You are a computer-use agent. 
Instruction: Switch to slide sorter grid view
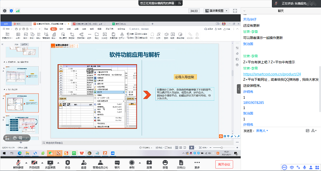181,147
